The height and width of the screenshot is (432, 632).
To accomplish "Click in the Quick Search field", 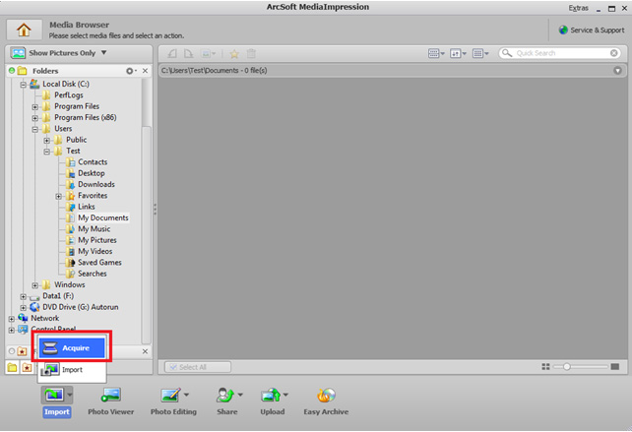I will (x=560, y=53).
